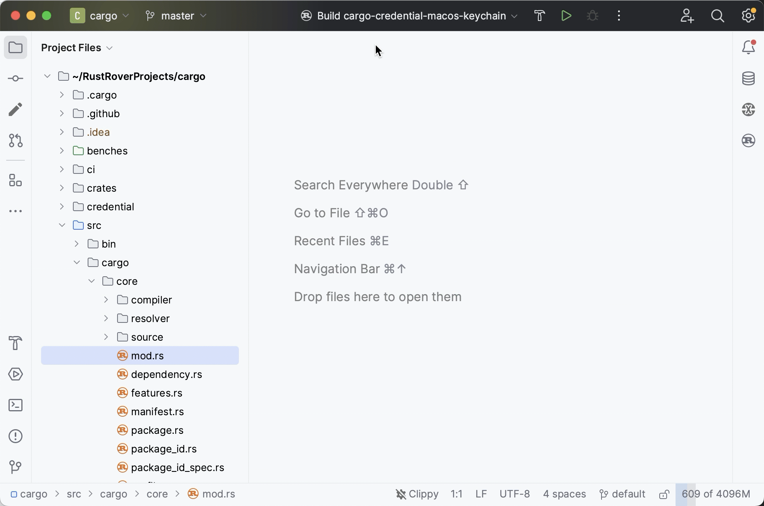Open the Build tool window
Viewport: 764px width, 506px height.
[16, 343]
